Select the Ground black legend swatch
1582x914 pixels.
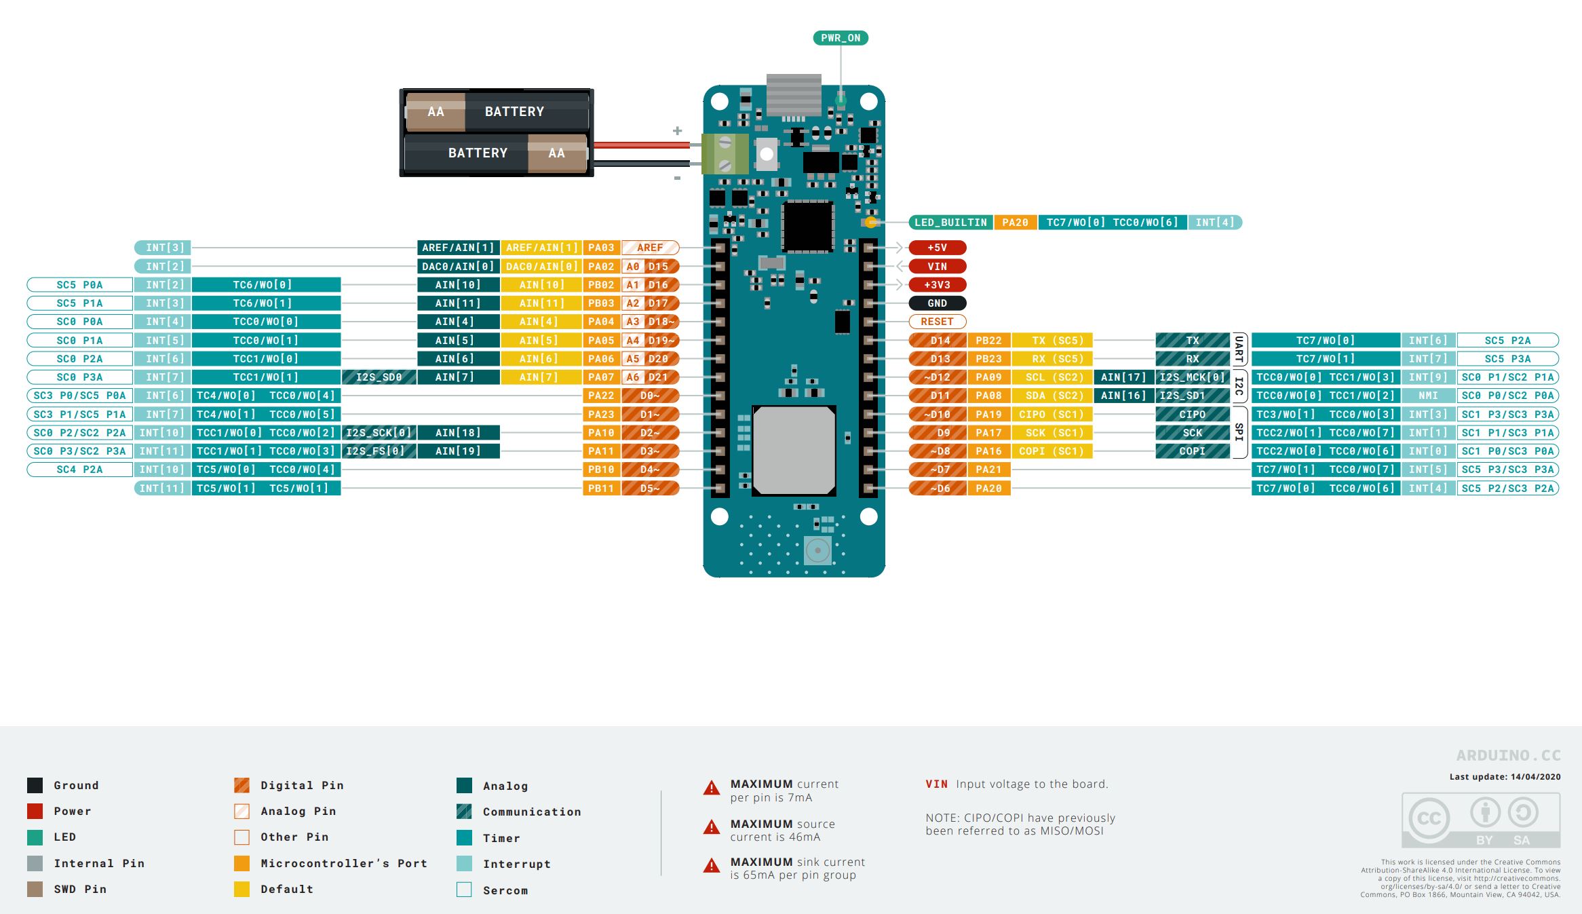35,785
